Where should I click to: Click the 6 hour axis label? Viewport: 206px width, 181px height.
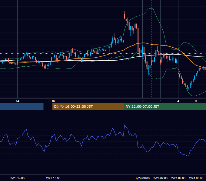click(x=196, y=101)
